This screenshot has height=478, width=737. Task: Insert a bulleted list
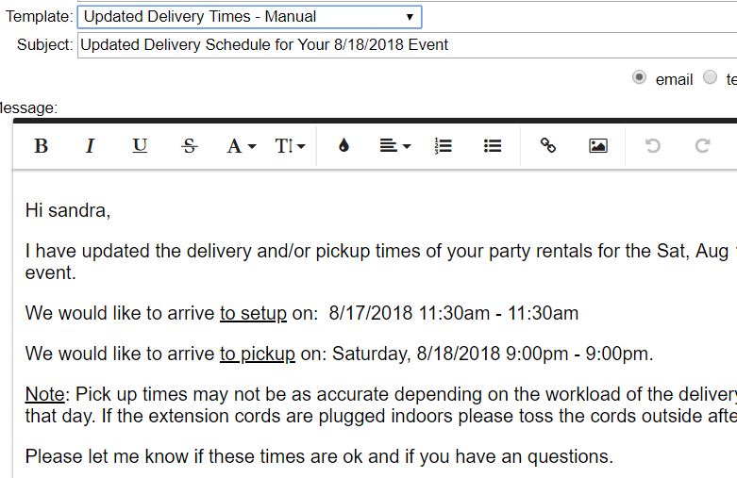pos(493,146)
